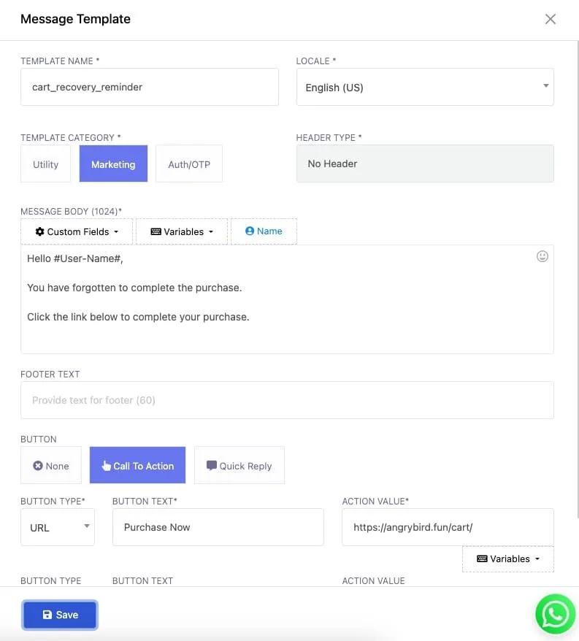Viewport: 579px width, 641px height.
Task: Click the footer text input field
Action: coord(287,400)
